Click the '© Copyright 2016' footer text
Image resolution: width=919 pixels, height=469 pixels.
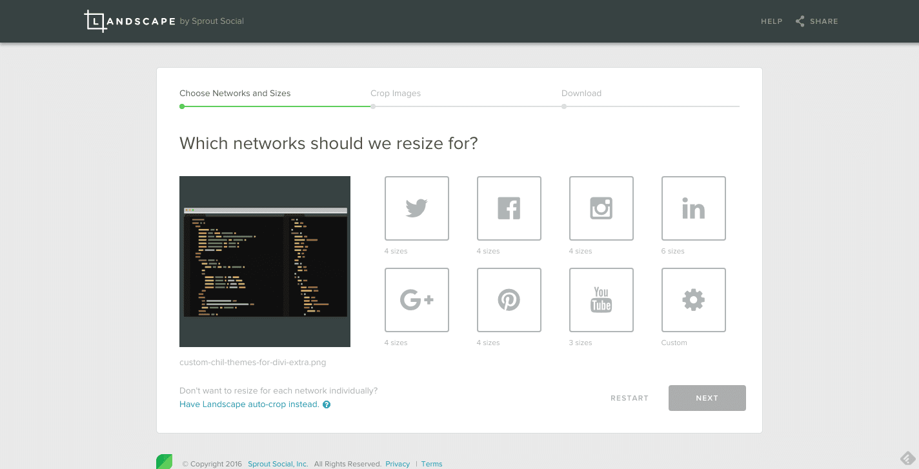pos(212,464)
